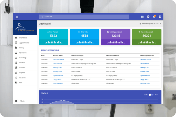Image resolution: width=176 pixels, height=117 pixels.
Task: Click the add plus circle icon
Action: coord(148,17)
